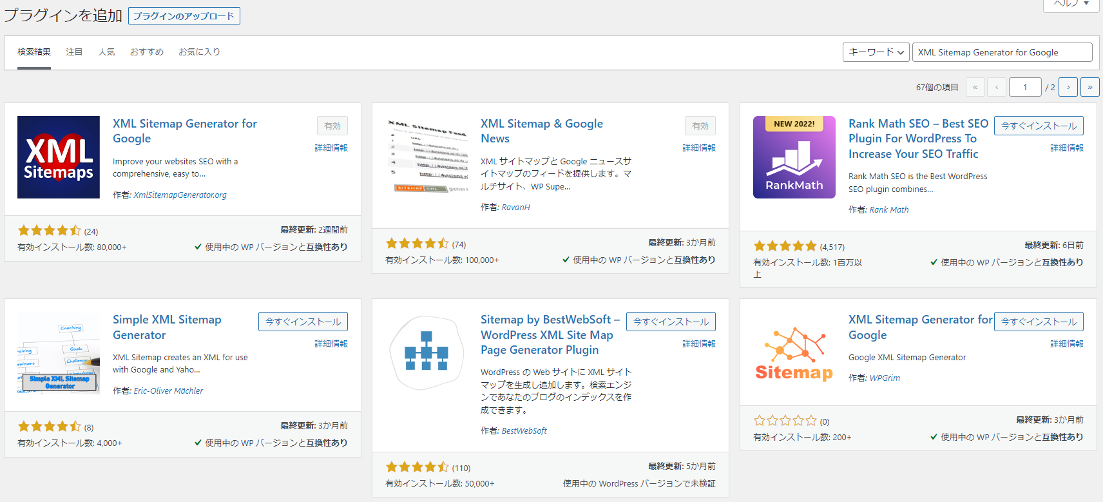Click star rating of XML Sitemap & Google News
Viewport: 1103px width, 502px height.
(x=417, y=244)
